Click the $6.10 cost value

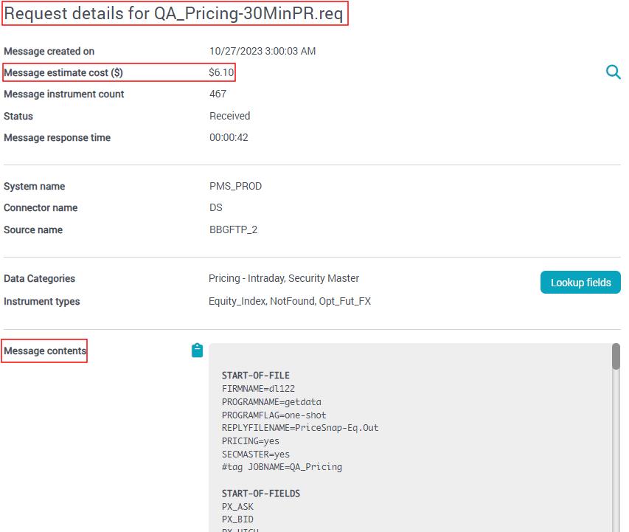click(221, 72)
